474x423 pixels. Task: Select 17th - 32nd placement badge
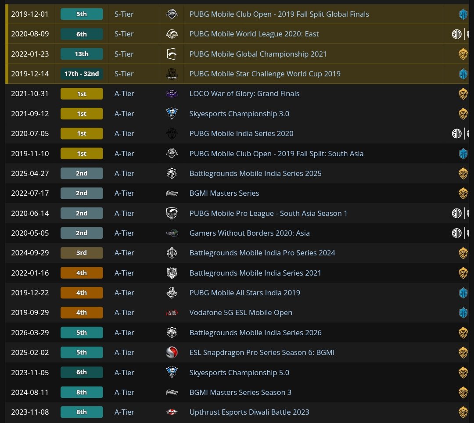click(x=82, y=74)
